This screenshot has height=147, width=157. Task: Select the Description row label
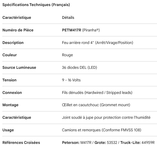tap(13, 43)
